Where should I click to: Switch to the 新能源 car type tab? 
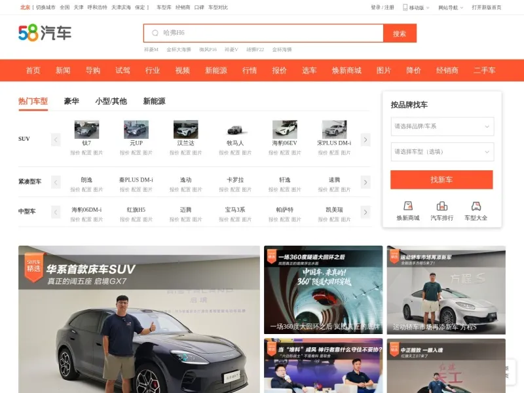point(154,102)
